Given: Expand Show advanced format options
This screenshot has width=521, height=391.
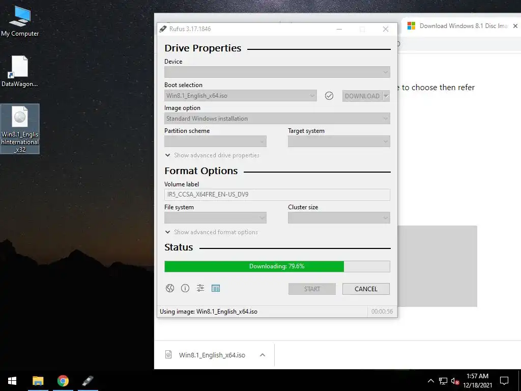Looking at the screenshot, I should (x=211, y=232).
